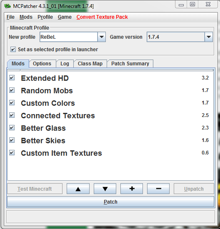Open the File menu

point(10,17)
